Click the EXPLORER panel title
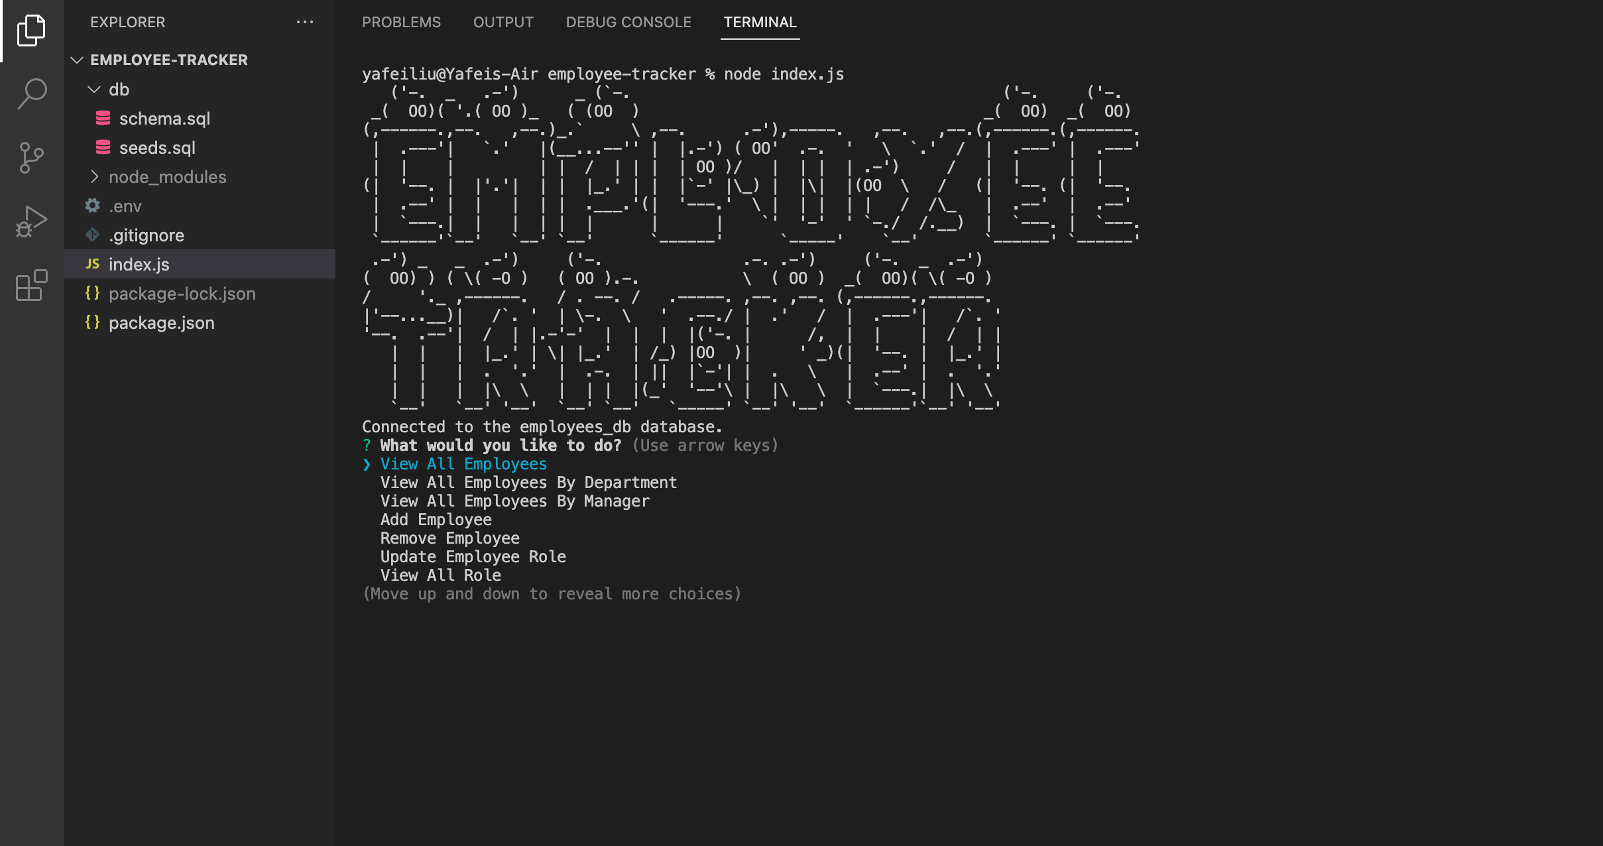The height and width of the screenshot is (846, 1603). [x=128, y=22]
